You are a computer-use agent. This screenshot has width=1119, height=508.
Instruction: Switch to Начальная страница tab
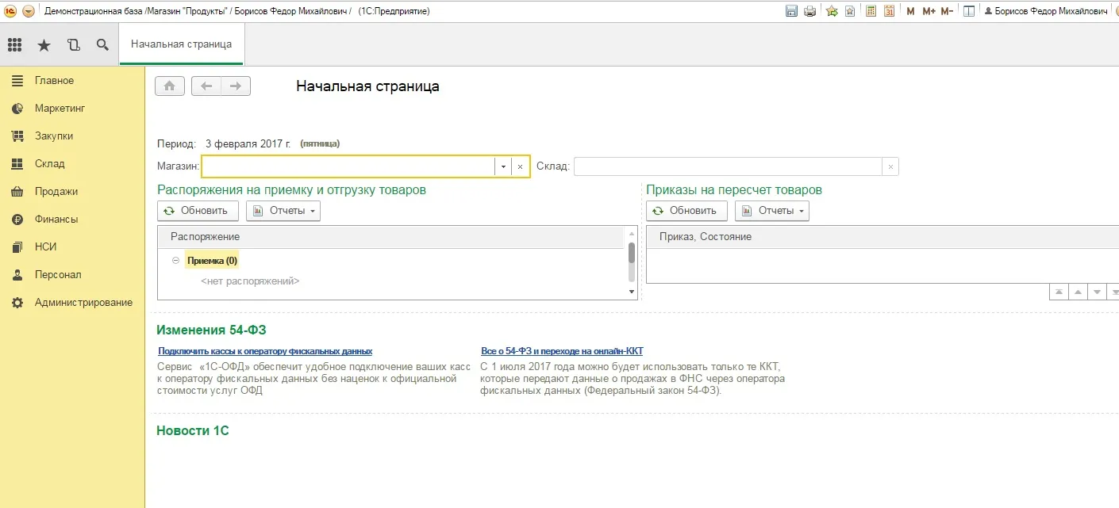[x=182, y=44]
